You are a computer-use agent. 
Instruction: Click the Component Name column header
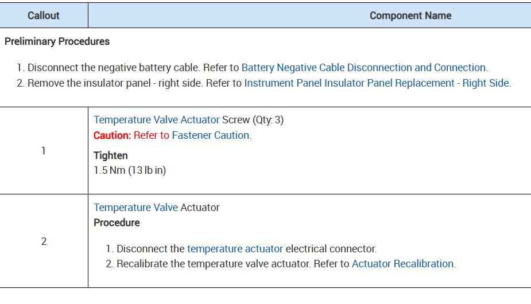pyautogui.click(x=410, y=15)
